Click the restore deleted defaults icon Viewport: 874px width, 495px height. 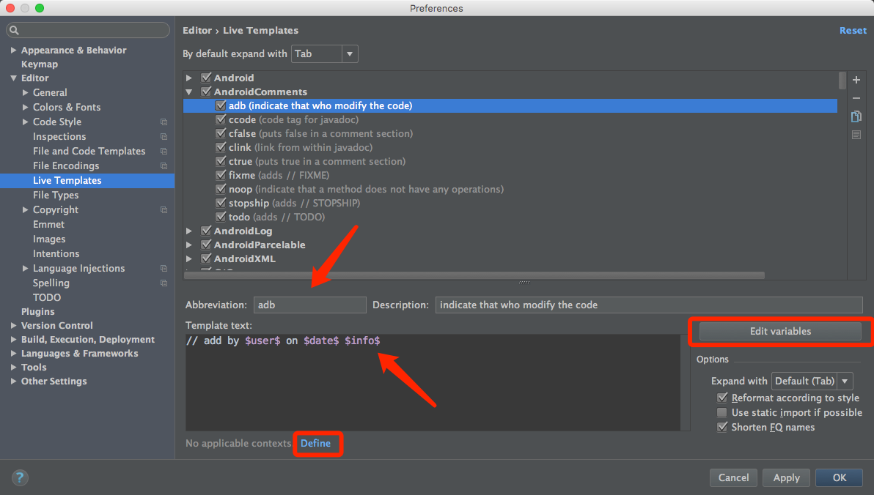(856, 135)
